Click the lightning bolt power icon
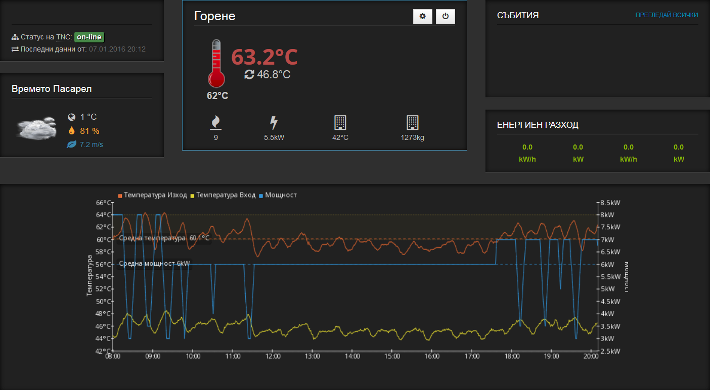 (x=274, y=123)
